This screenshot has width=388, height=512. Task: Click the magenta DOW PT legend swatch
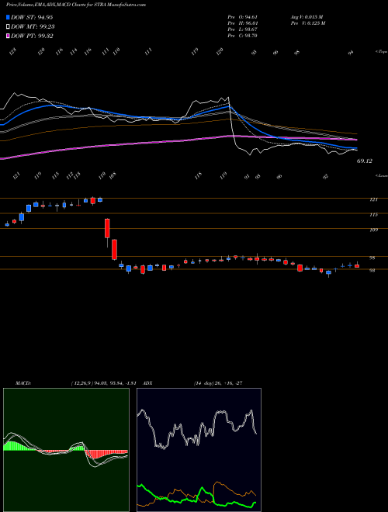point(8,36)
